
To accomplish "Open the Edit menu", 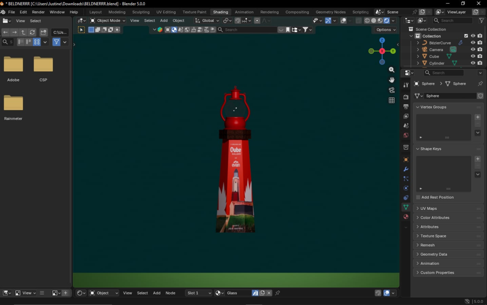I will click(23, 12).
